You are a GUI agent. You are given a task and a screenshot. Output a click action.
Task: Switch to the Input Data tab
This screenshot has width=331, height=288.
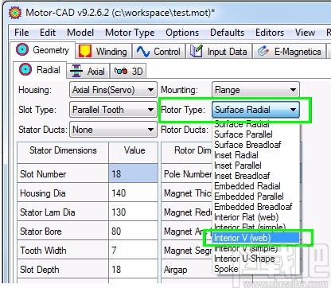(219, 51)
